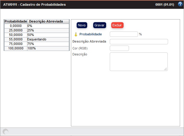This screenshot has height=136, width=184.
Task: Click the Cor (RGB) color field
Action: 119,48
